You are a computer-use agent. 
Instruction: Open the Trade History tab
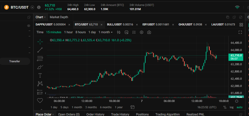(x=120, y=114)
